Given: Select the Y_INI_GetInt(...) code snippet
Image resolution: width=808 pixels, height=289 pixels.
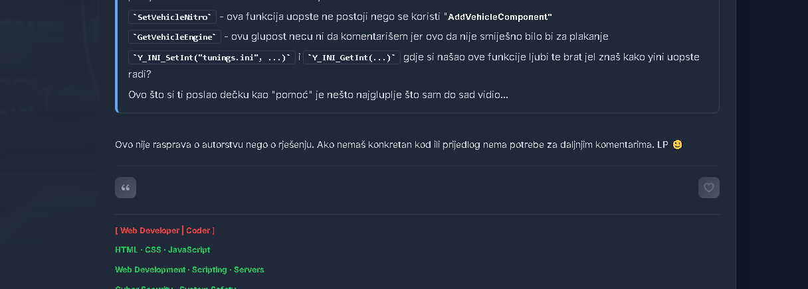Looking at the screenshot, I should (352, 58).
